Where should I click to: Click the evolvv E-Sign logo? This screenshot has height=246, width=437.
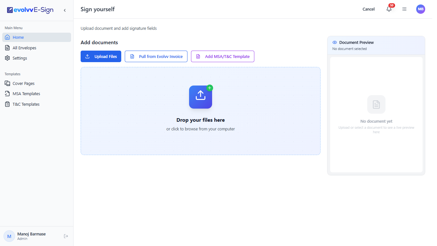pyautogui.click(x=30, y=10)
